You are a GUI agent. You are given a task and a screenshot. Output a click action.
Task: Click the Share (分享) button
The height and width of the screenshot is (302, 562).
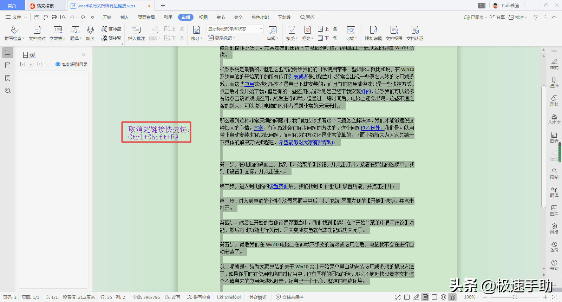coord(497,17)
